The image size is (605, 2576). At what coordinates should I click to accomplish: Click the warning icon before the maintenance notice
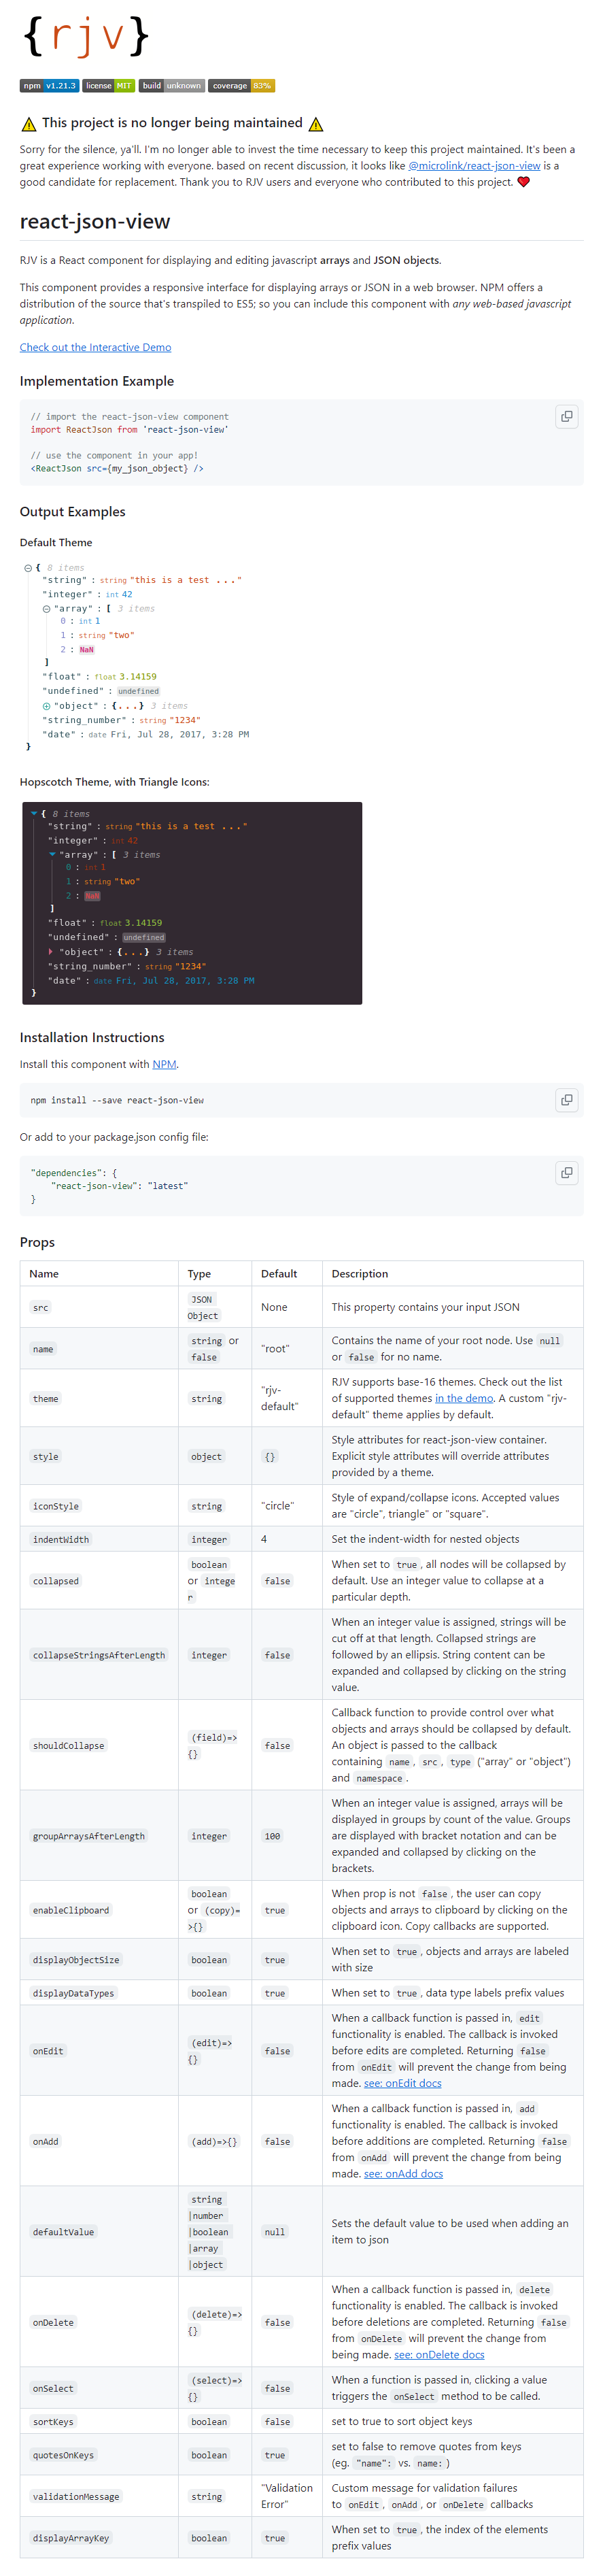coord(29,124)
